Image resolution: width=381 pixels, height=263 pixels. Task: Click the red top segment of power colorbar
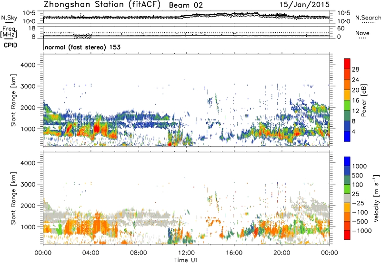[347, 64]
